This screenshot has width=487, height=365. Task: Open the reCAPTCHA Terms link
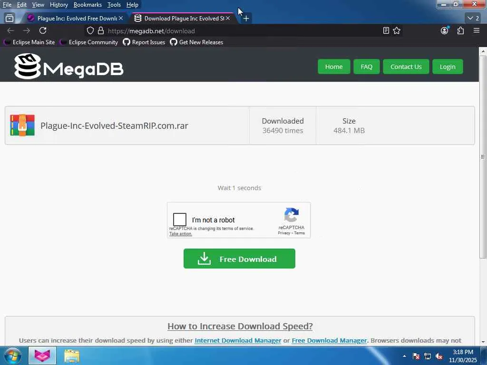300,233
